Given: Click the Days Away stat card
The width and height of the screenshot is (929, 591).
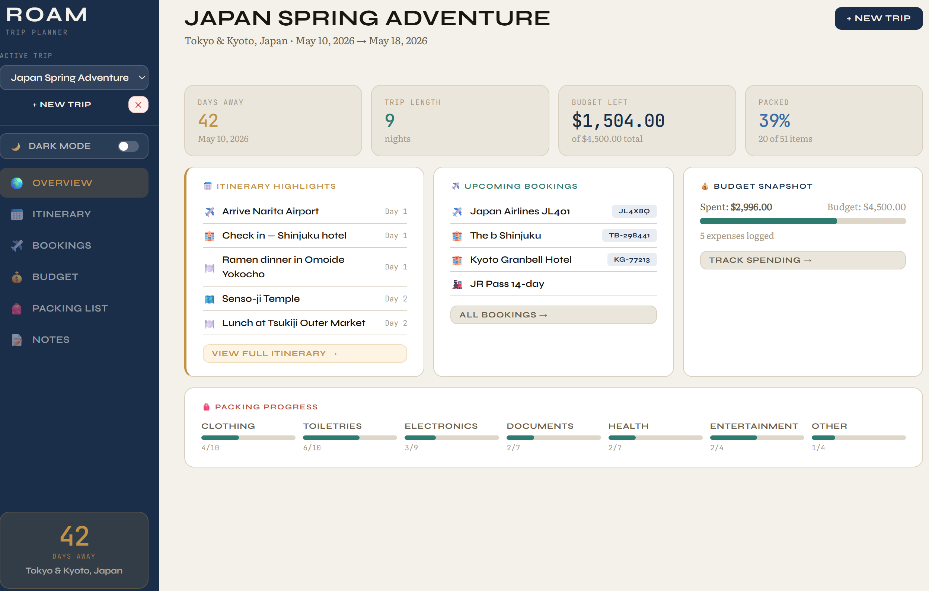Looking at the screenshot, I should (x=273, y=120).
